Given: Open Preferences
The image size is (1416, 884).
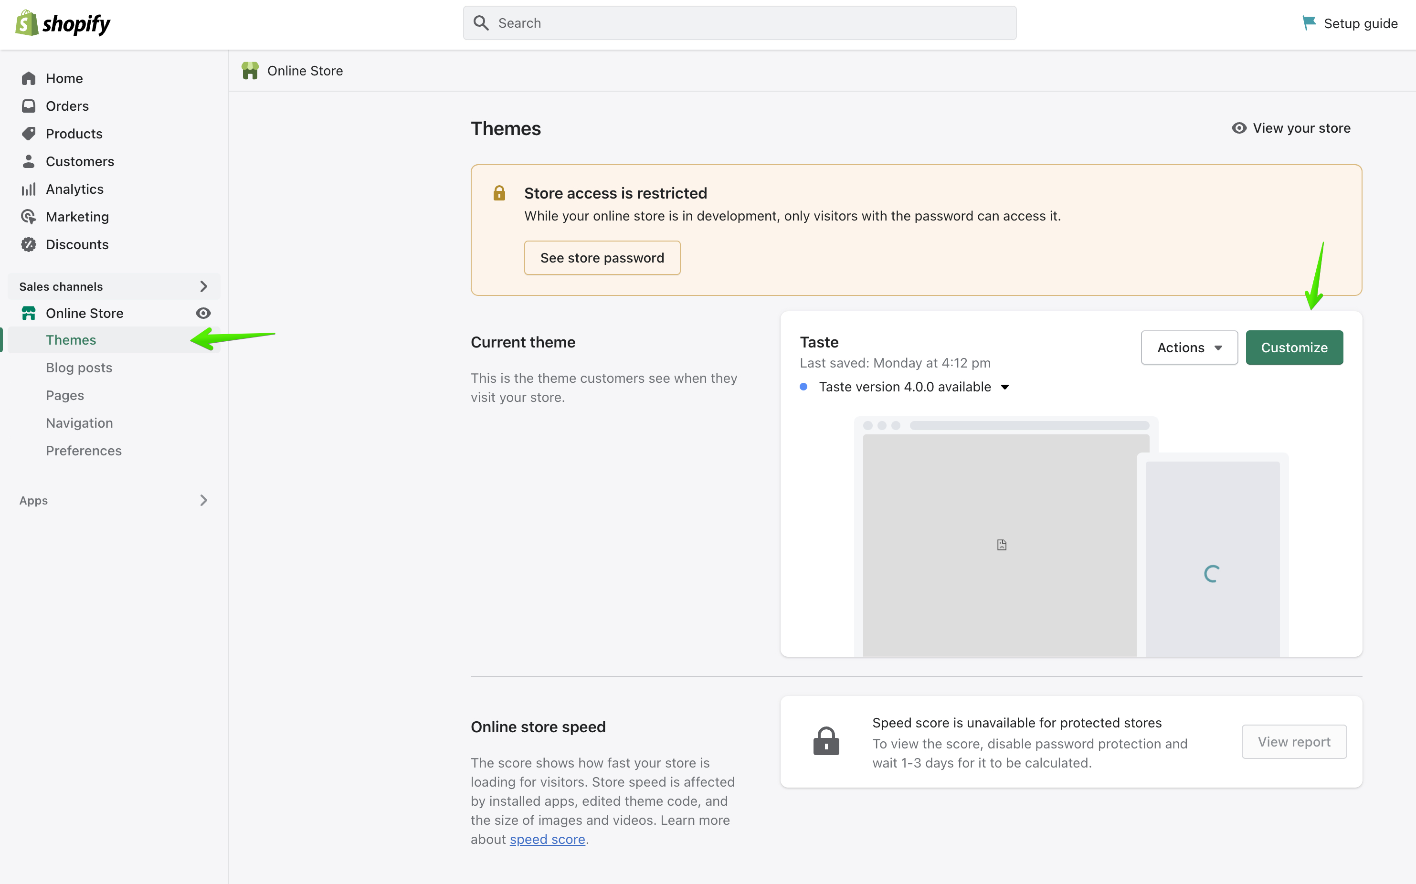Looking at the screenshot, I should click(84, 451).
